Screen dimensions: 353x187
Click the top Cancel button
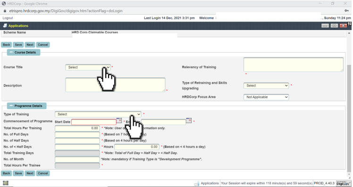click(43, 45)
